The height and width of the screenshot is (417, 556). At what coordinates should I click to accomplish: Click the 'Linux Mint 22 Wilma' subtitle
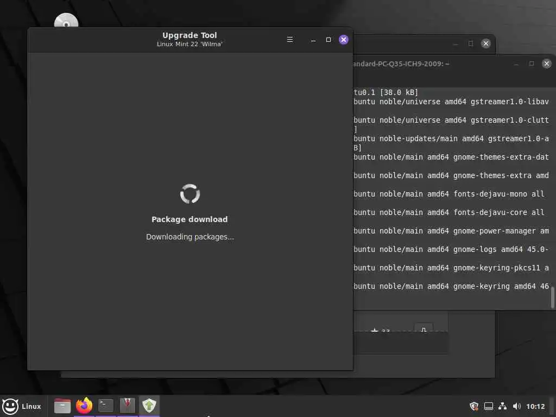pos(189,45)
